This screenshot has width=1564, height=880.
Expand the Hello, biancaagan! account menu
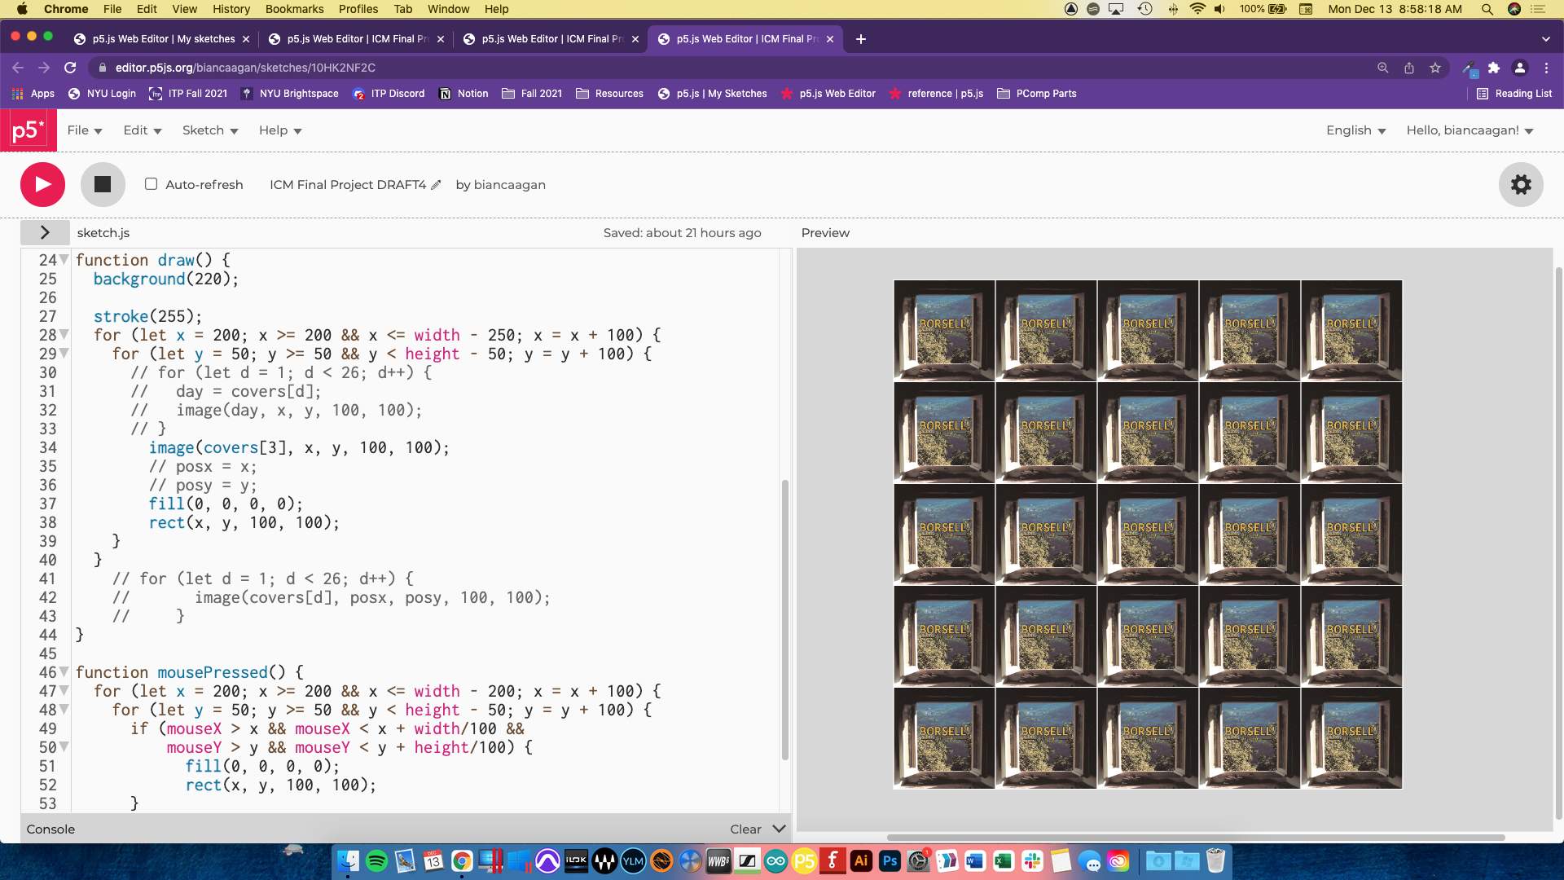[x=1470, y=130]
